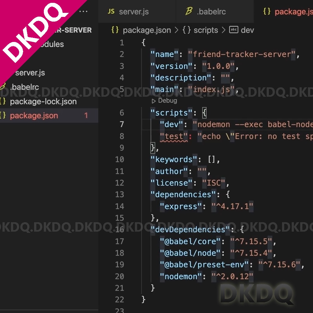Click the Babel icon on .babelrc tab
This screenshot has height=313, width=313.
(189, 11)
